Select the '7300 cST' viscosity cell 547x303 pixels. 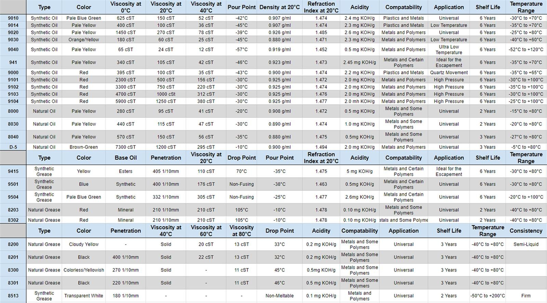125,147
